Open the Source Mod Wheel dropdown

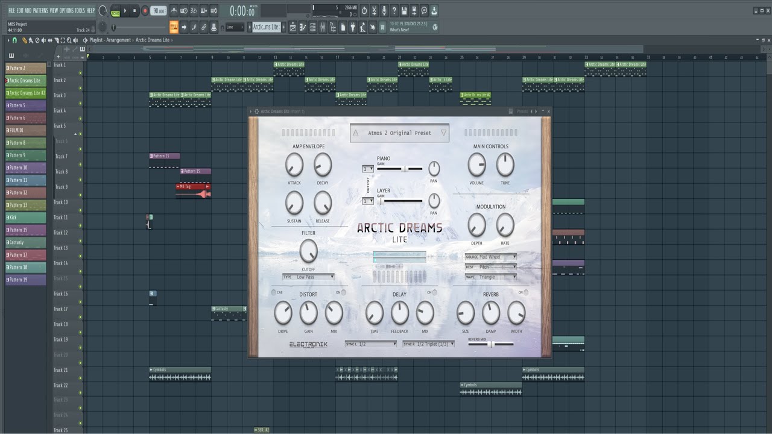click(491, 257)
